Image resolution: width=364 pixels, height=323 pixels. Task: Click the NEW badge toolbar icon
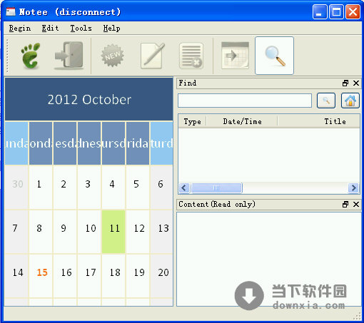click(x=112, y=56)
